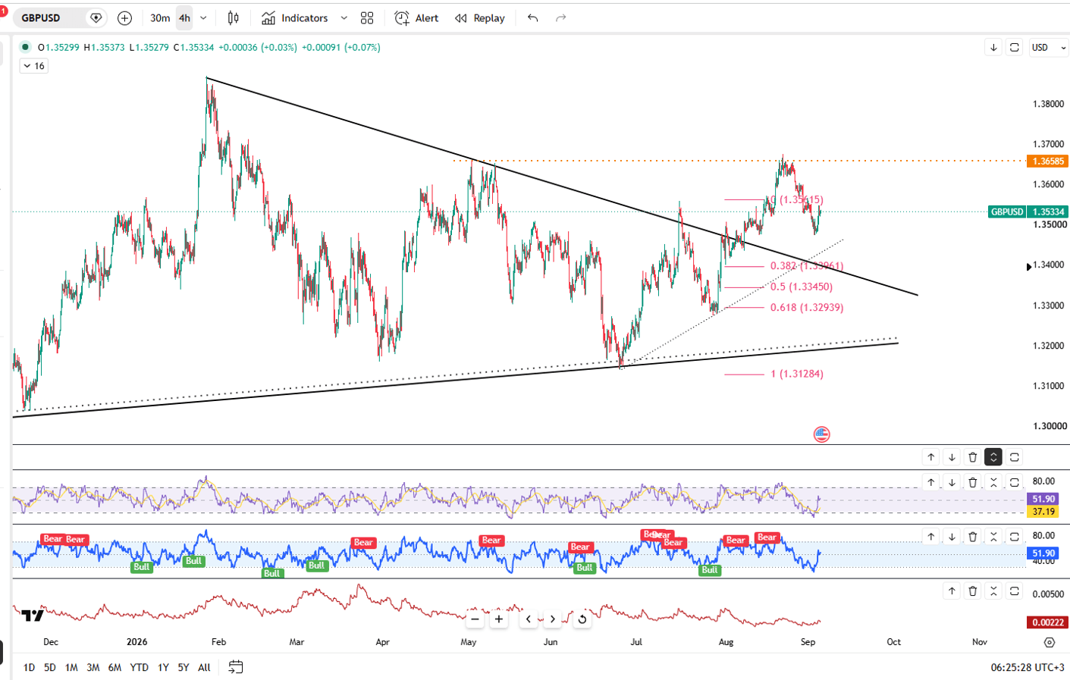Click the undo arrow in toolbar

point(533,18)
